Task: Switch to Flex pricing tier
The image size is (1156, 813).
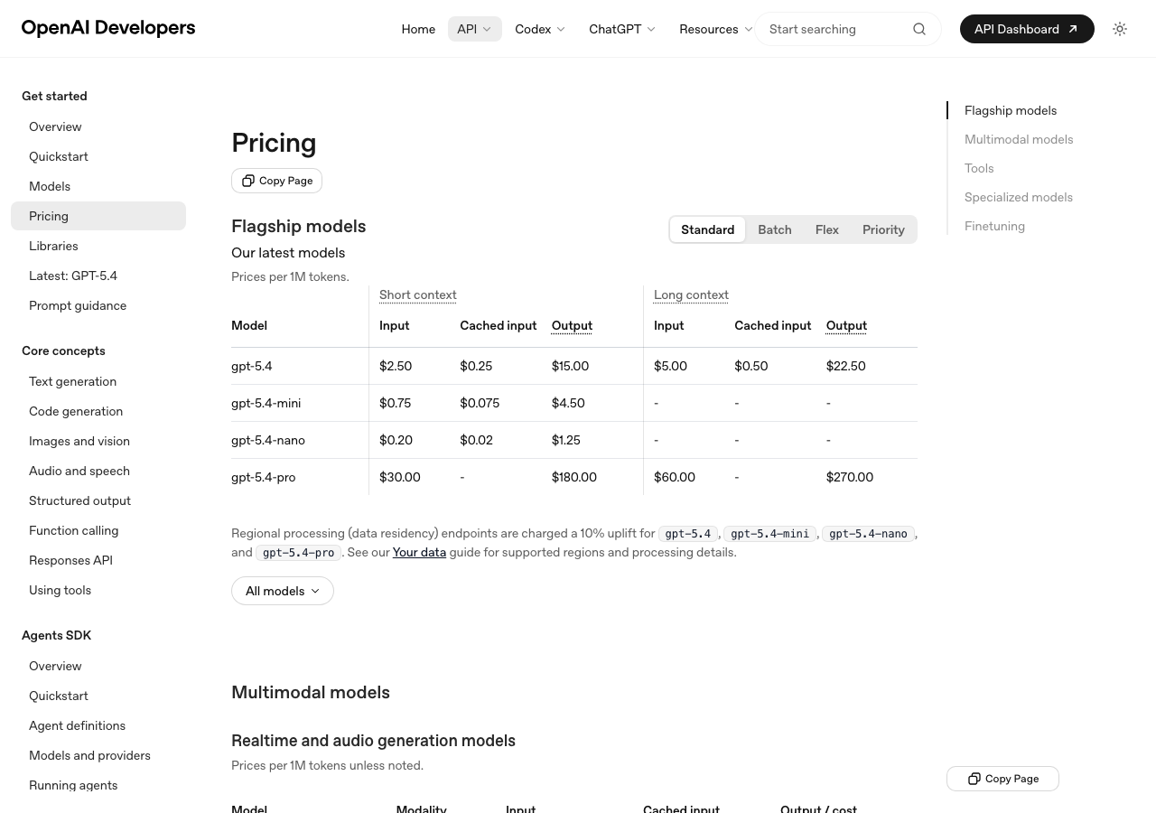Action: (827, 229)
